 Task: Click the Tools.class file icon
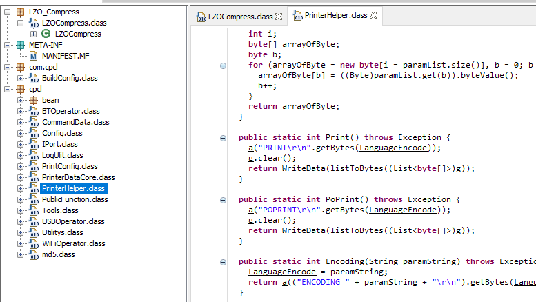click(34, 210)
